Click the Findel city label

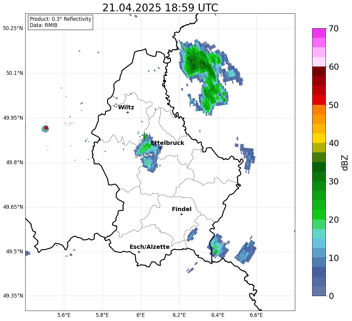tap(182, 209)
